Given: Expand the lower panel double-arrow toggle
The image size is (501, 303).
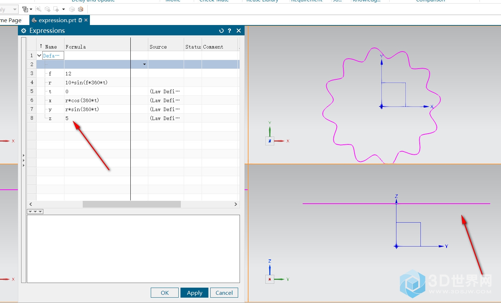Looking at the screenshot, I should coord(35,212).
